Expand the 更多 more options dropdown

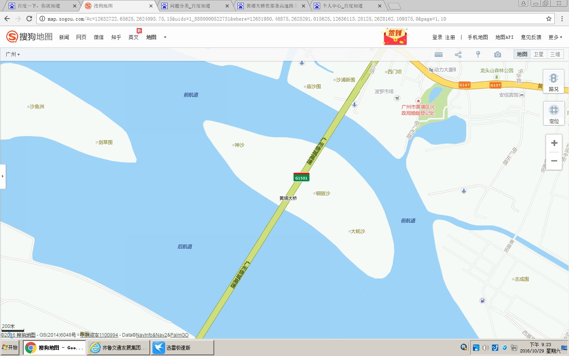coord(554,37)
